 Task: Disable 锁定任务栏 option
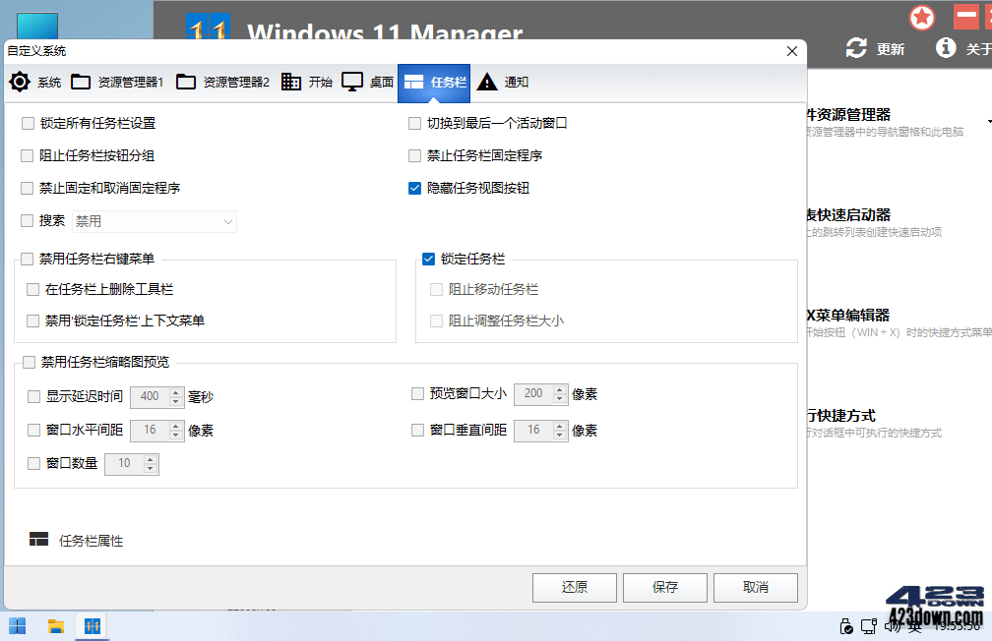(428, 259)
